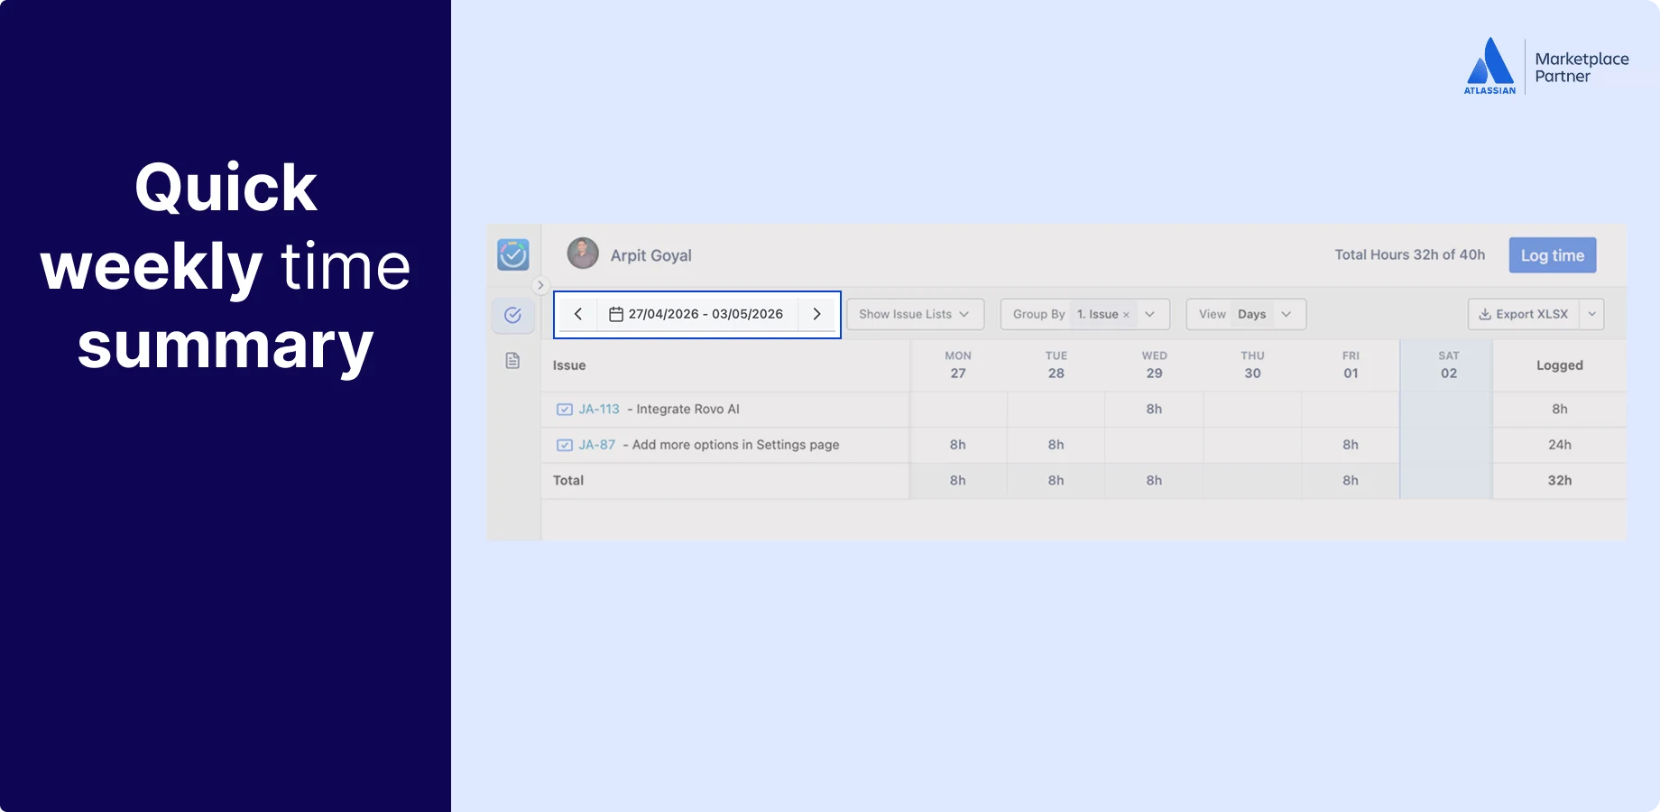
Task: Click the Total row label
Action: click(x=568, y=480)
